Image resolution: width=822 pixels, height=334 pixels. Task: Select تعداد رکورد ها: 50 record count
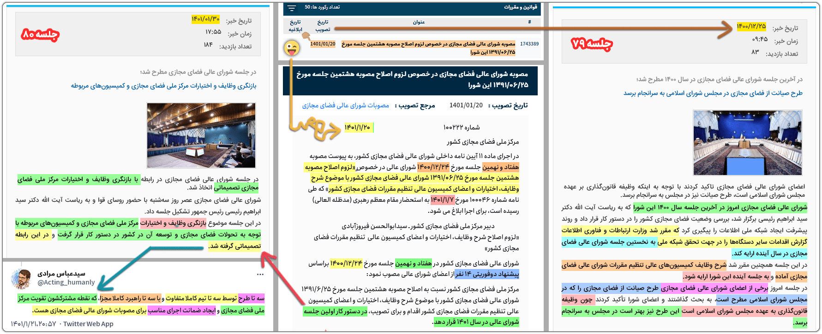(x=322, y=7)
